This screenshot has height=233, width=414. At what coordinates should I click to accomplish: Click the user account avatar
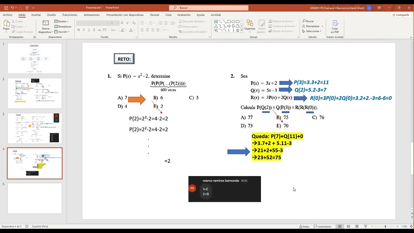[369, 8]
